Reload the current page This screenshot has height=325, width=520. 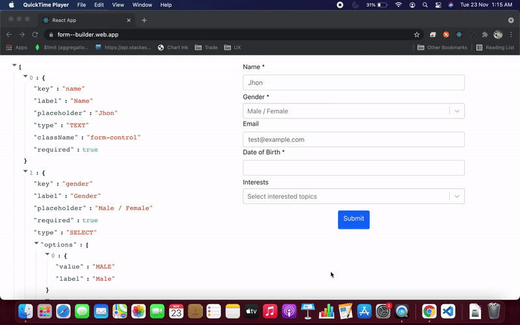[x=35, y=34]
